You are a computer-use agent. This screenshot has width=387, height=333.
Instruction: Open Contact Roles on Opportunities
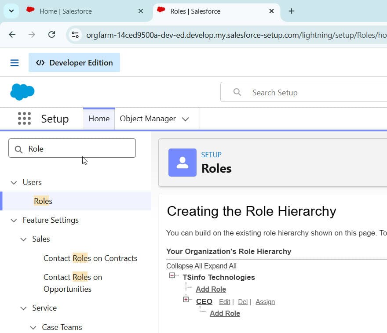(x=73, y=283)
